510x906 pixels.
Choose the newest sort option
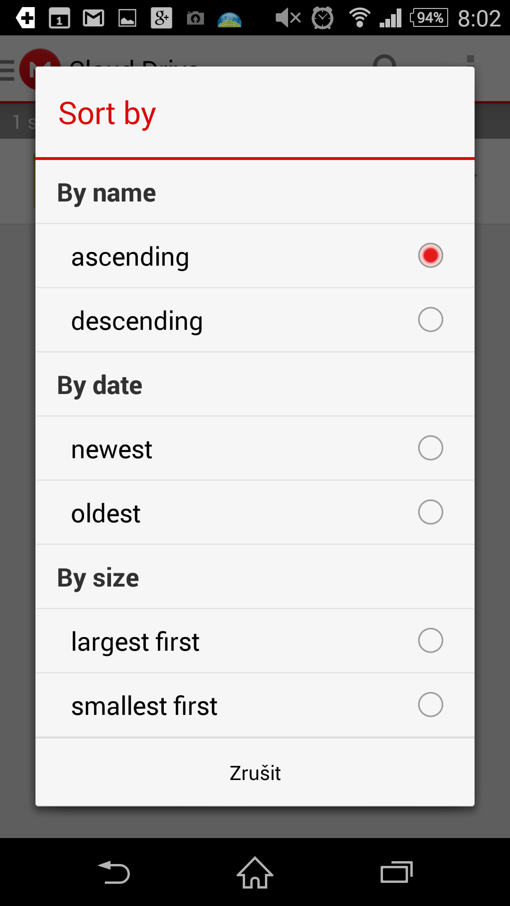(x=255, y=448)
